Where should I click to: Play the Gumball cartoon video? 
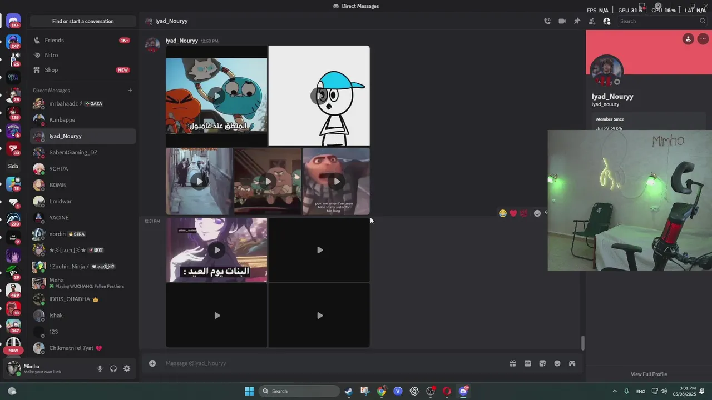pyautogui.click(x=216, y=96)
